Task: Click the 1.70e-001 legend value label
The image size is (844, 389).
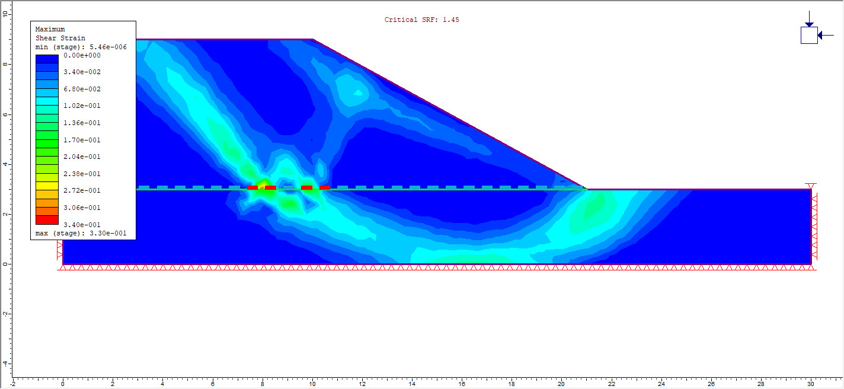Action: (82, 140)
